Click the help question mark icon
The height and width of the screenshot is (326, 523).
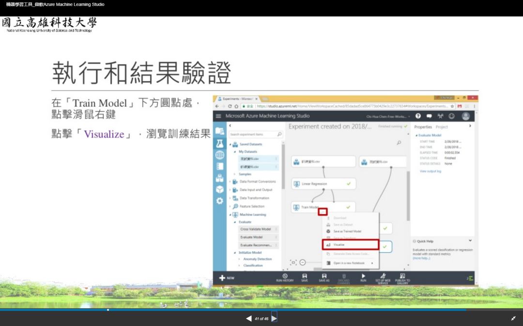tap(418, 116)
